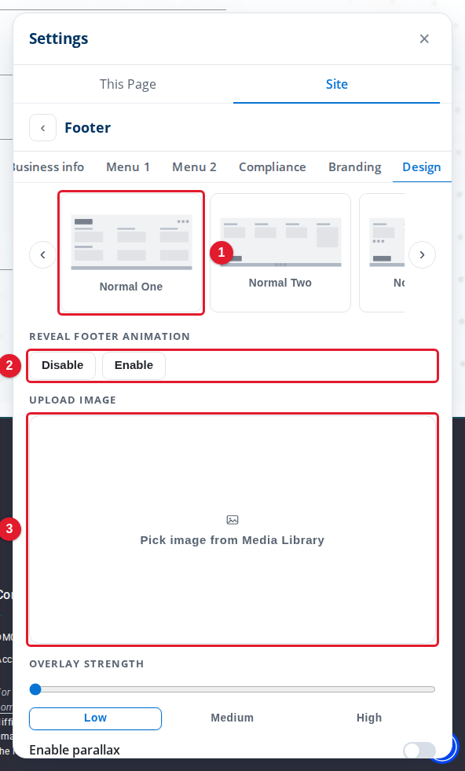Image resolution: width=465 pixels, height=771 pixels.
Task: Click the Footer heading text
Action: 88,128
